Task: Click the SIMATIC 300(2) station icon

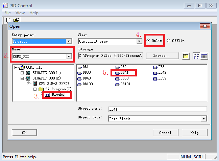Action: point(28,78)
